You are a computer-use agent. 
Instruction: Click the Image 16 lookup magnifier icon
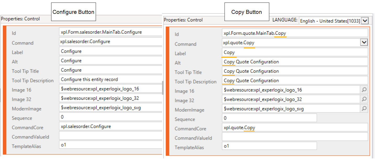(x=364, y=90)
